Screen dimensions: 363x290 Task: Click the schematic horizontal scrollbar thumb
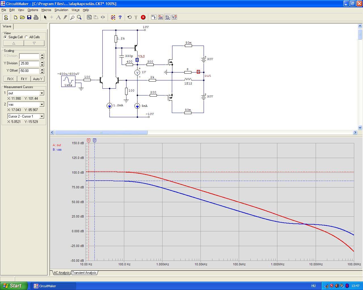[101, 133]
